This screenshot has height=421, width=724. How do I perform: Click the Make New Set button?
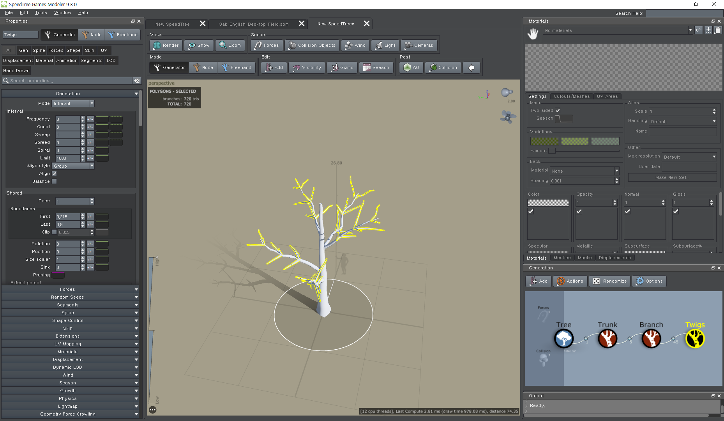pyautogui.click(x=672, y=177)
